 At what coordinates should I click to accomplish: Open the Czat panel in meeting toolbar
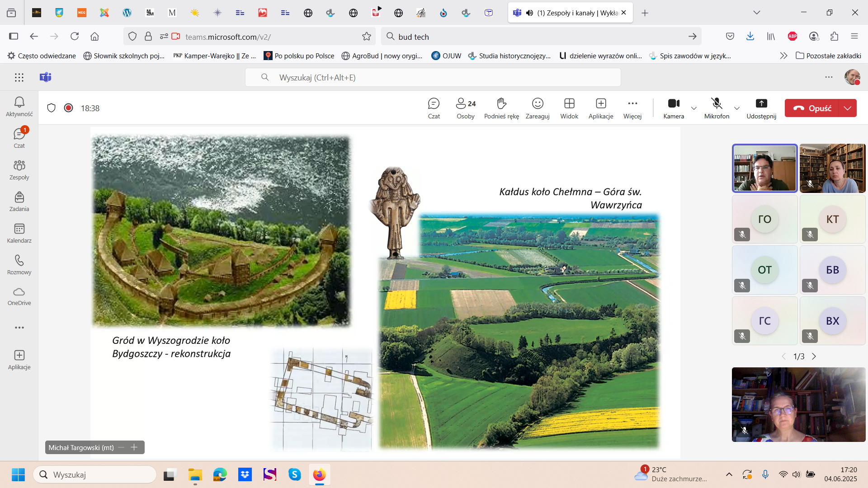[434, 108]
